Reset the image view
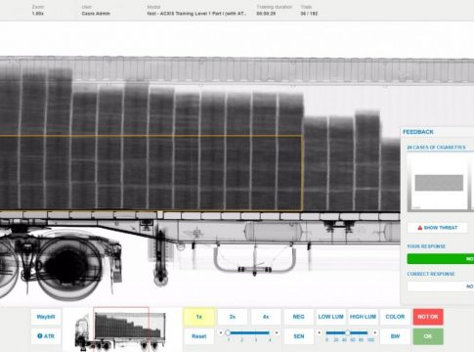This screenshot has height=352, width=474. [x=199, y=336]
